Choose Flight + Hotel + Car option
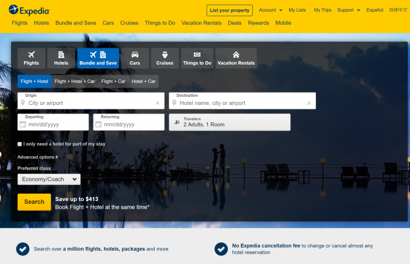 coord(75,82)
